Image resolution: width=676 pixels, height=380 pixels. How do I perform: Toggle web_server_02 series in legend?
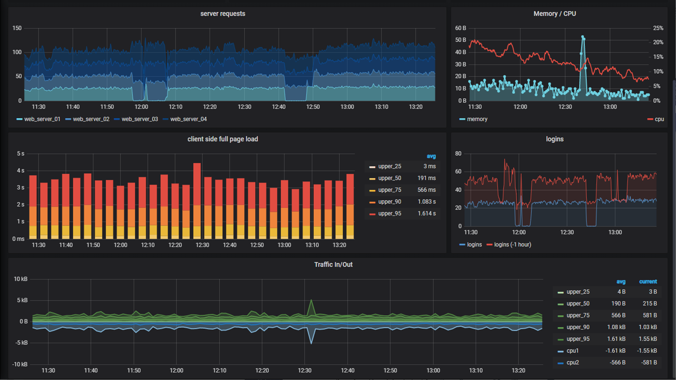(91, 119)
